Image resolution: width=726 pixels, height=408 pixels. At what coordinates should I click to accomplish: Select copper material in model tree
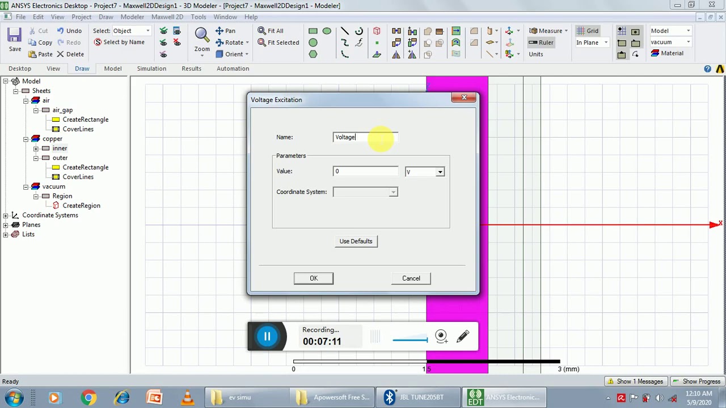[x=52, y=139]
